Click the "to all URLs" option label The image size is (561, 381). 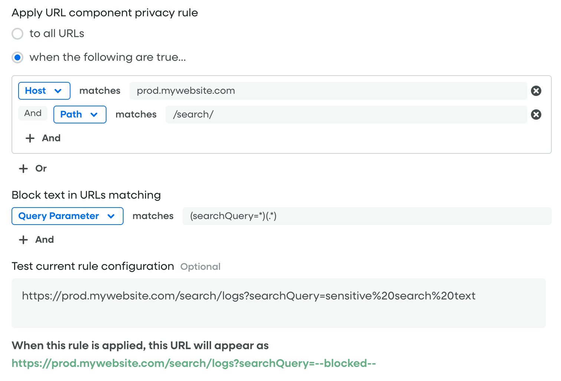click(x=57, y=34)
